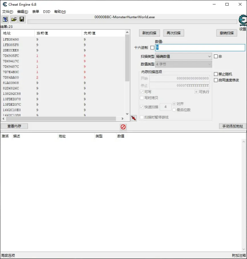Open the 数值类型 4字节 dropdown
Image resolution: width=247 pixels, height=259 pixels.
[184, 64]
